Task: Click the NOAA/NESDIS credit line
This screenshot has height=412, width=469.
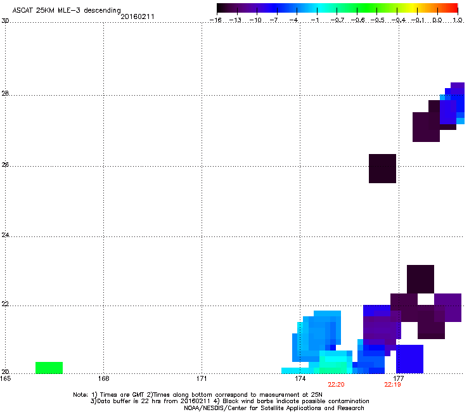Action: tap(274, 408)
